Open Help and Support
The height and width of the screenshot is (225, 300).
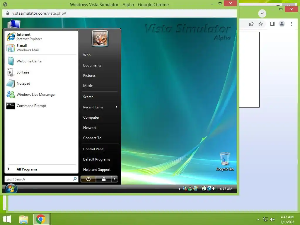point(97,170)
